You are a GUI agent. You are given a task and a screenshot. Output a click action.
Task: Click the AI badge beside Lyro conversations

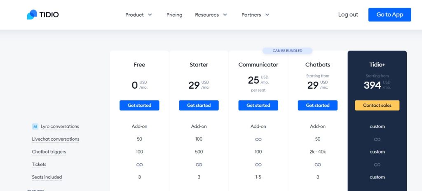click(35, 126)
